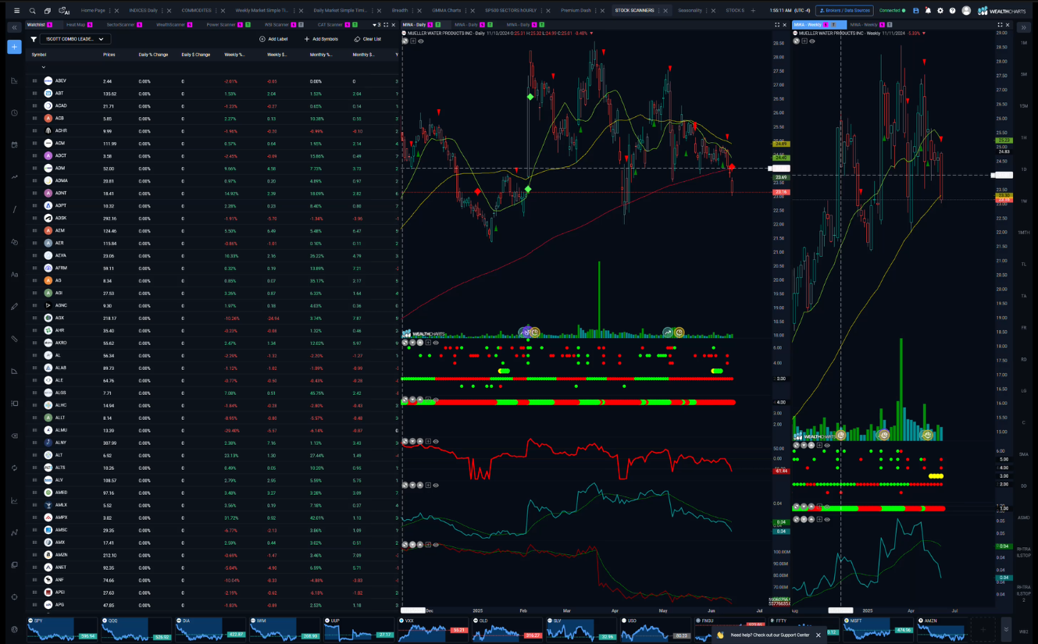Screen dimensions: 1038x644
Task: Open the AI assistant icon
Action: [x=64, y=11]
